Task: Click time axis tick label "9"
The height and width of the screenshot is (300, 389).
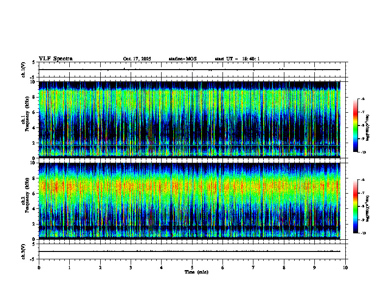Action: click(315, 268)
